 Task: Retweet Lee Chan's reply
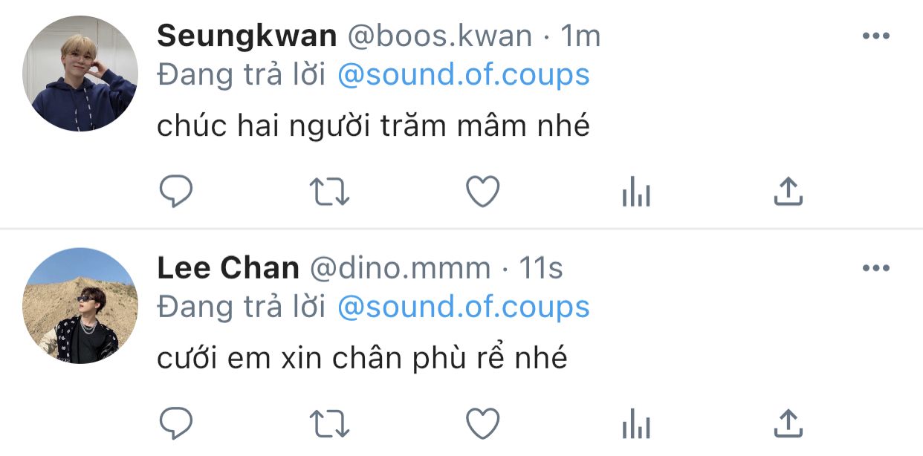[328, 424]
